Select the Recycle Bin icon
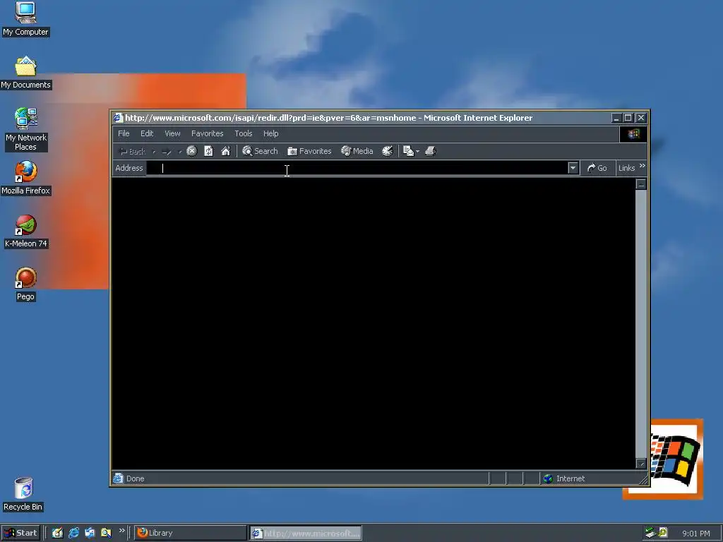 click(23, 494)
